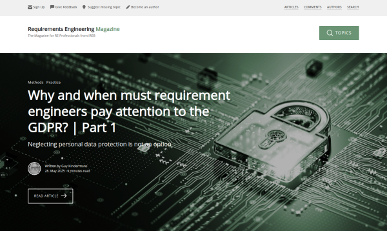Open Become an author link
Screen dimensions: 387x242
point(143,7)
